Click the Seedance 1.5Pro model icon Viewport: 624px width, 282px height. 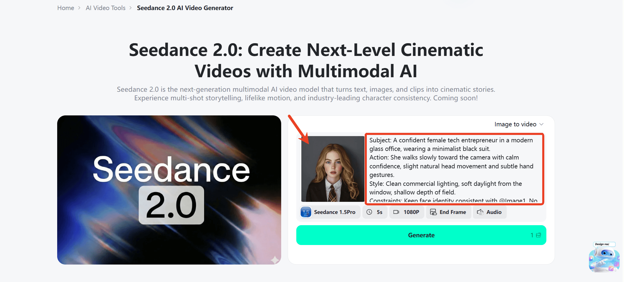point(306,212)
